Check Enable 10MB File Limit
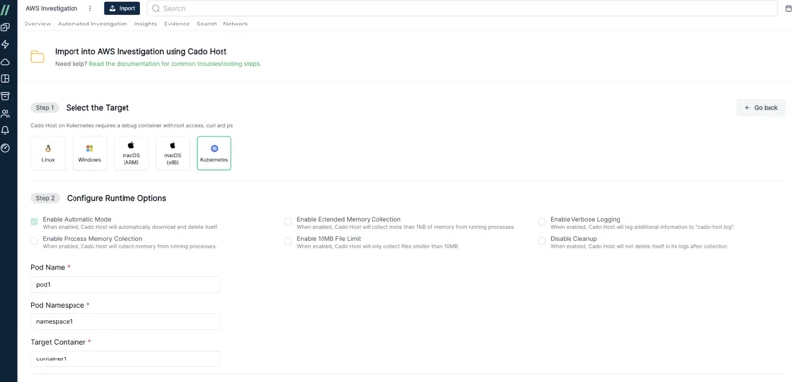This screenshot has height=382, width=794. [x=288, y=241]
